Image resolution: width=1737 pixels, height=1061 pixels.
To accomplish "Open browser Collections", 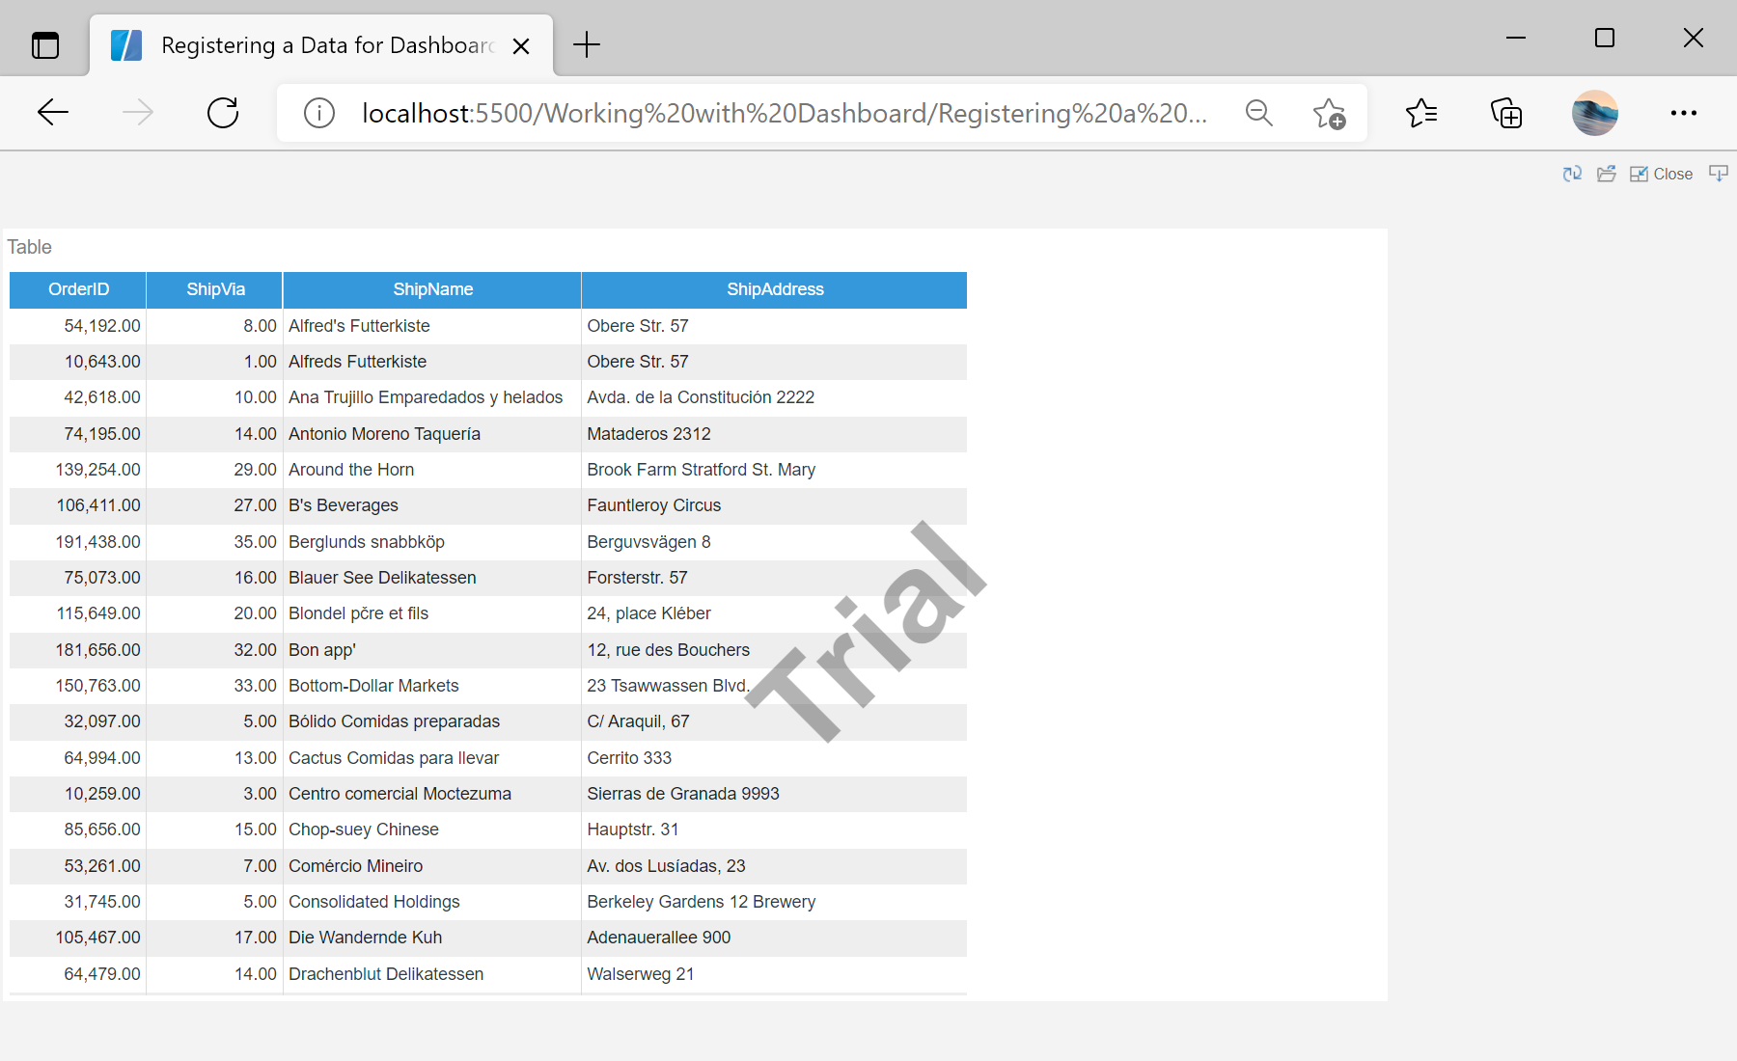I will pos(1506,113).
